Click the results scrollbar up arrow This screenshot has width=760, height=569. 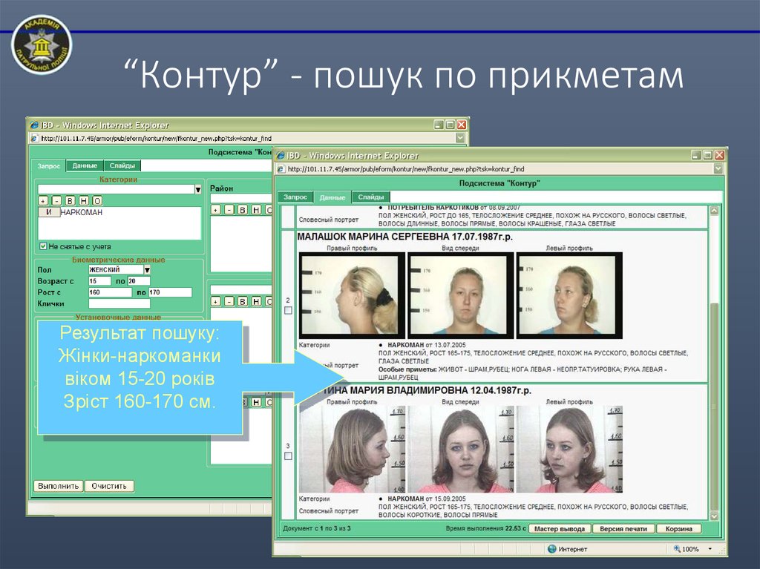[714, 211]
